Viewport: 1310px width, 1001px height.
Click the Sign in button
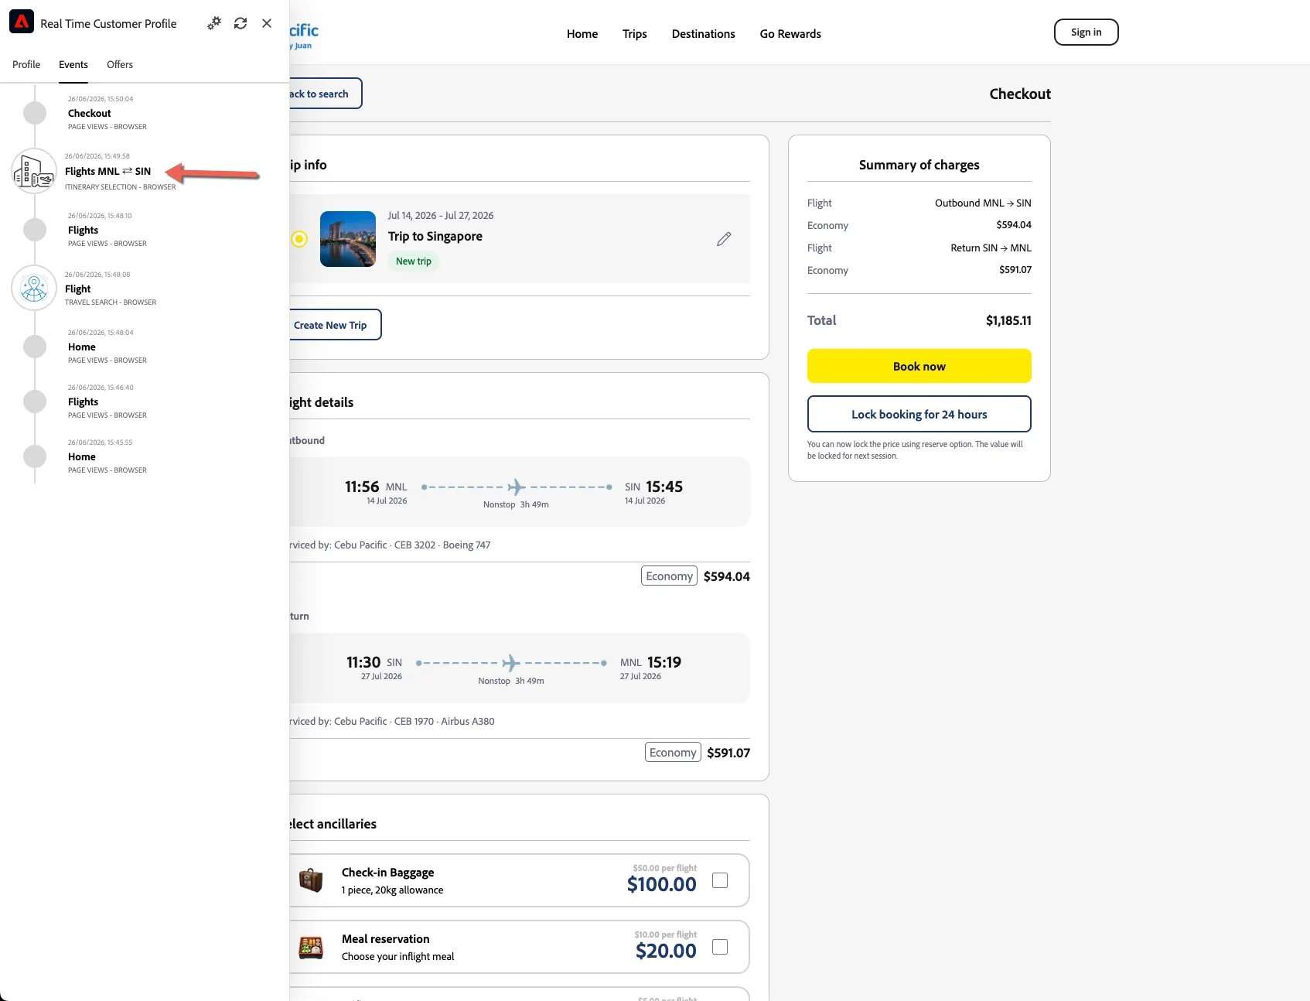[1087, 32]
